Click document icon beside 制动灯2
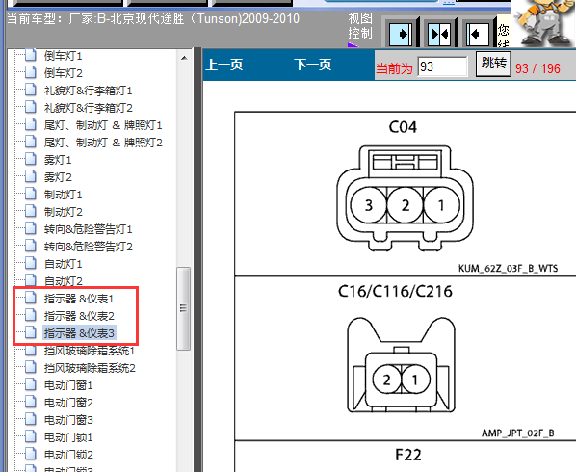Viewport: 576px width, 472px height. coord(31,212)
